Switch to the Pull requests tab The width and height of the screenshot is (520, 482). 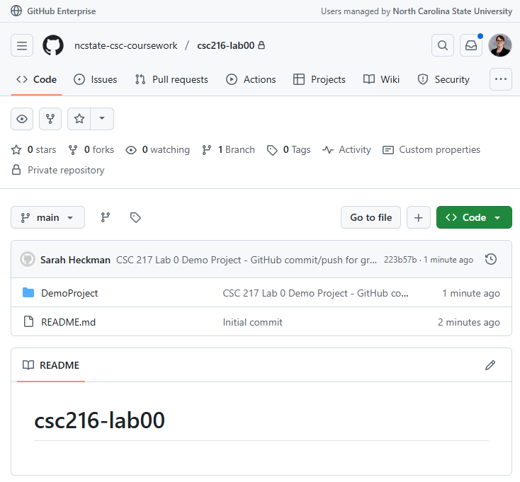171,79
